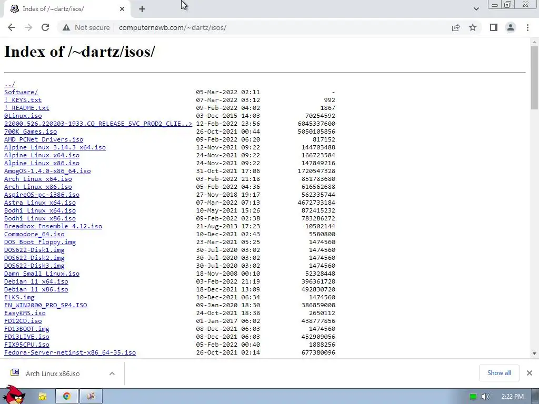Screen dimensions: 539x404
Task: Download AmogOS-1.4.0-x86_64.iso
Action: click(47, 171)
